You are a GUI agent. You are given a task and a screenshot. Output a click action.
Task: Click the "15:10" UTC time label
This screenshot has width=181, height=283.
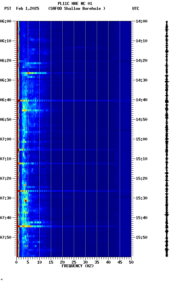pos(142,159)
